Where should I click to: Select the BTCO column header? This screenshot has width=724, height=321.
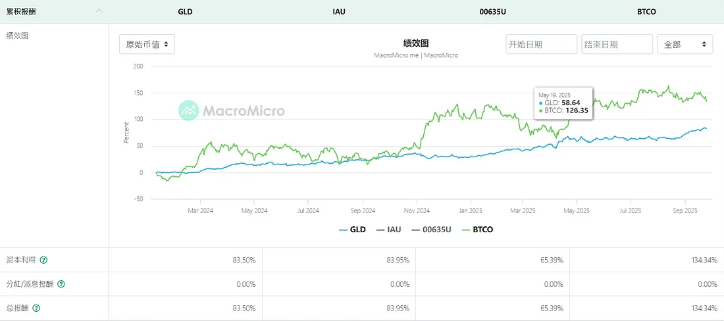coord(647,12)
